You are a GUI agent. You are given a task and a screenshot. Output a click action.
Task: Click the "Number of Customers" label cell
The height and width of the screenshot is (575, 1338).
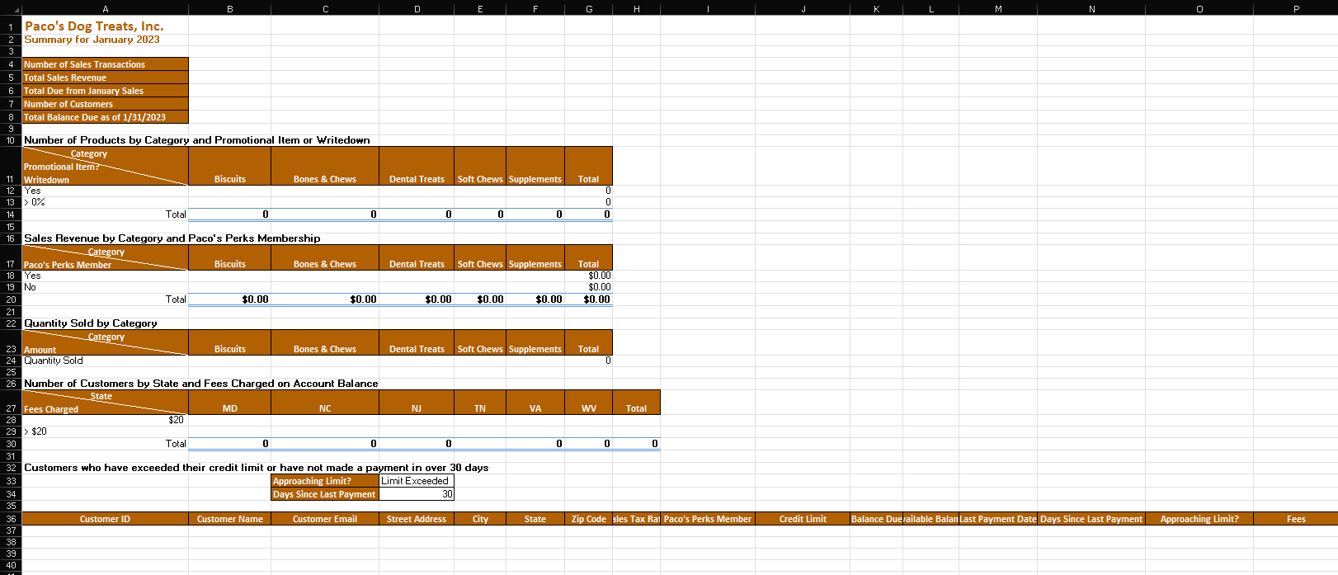(105, 104)
